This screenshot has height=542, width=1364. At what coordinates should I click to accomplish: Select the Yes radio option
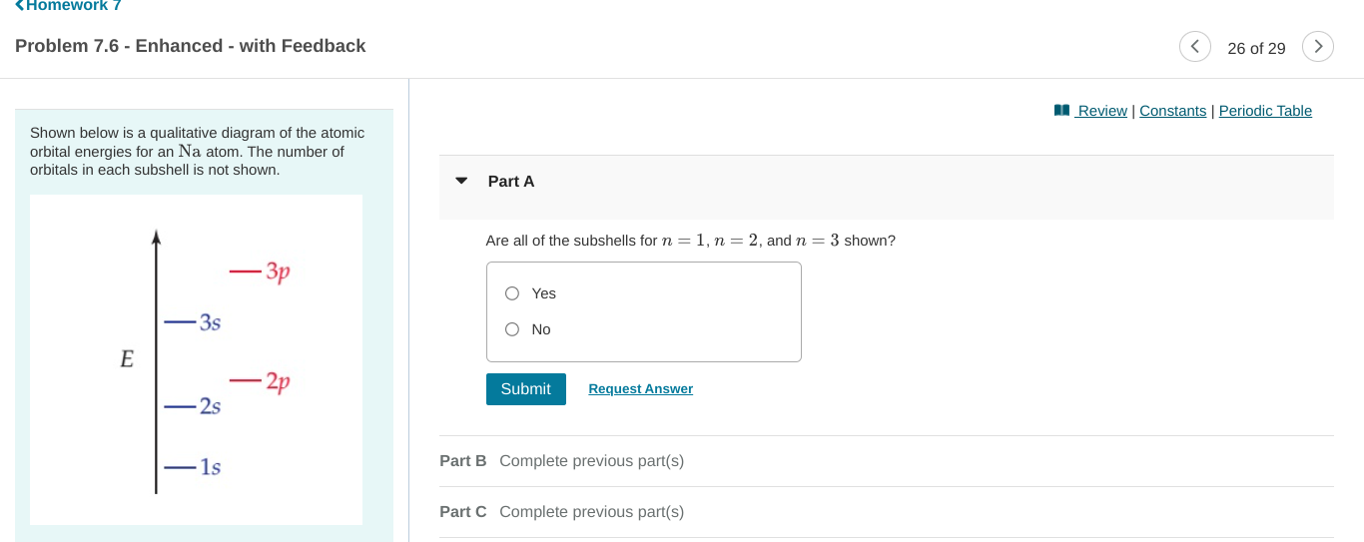tap(512, 293)
